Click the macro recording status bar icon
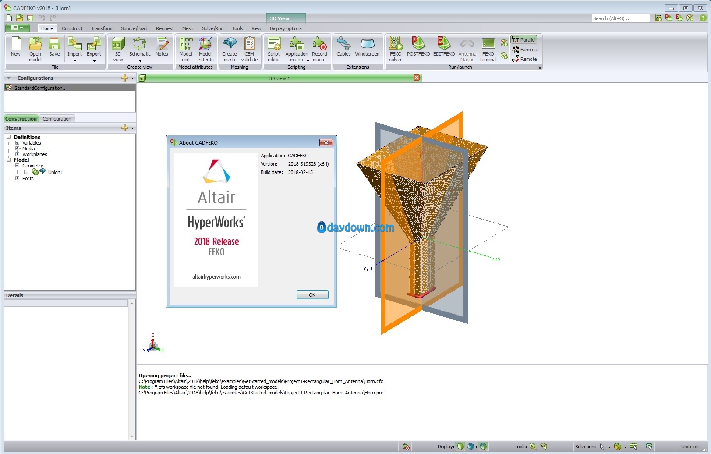The image size is (711, 454). (406, 447)
